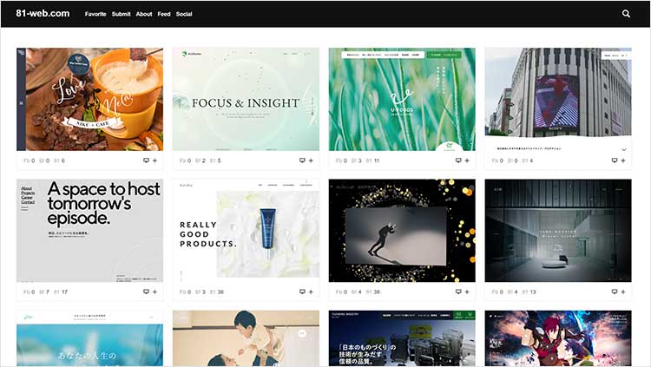Click monitor icon under Sony building card
Screen dimensions: 651x367
click(615, 161)
